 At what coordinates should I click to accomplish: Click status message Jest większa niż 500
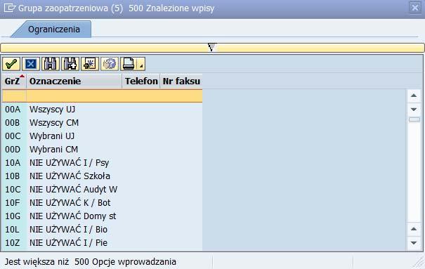point(90,262)
